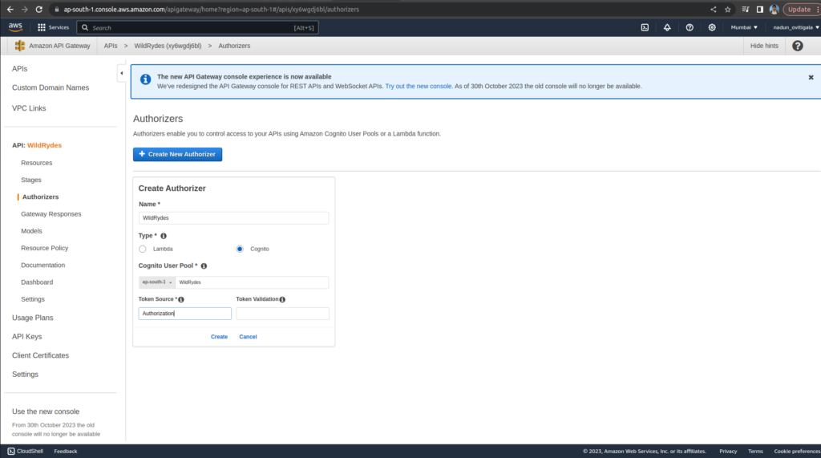Image resolution: width=821 pixels, height=458 pixels.
Task: Open the large help question mark icon
Action: (x=798, y=46)
